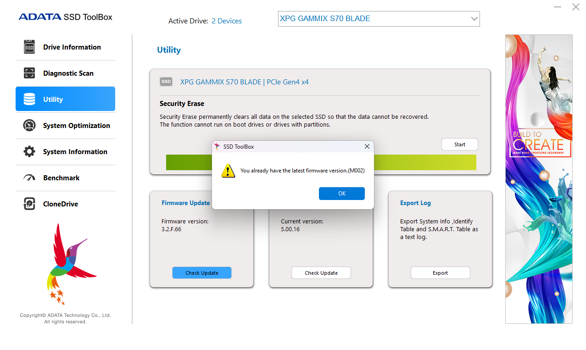Open System Information page
The height and width of the screenshot is (350, 586).
(65, 151)
